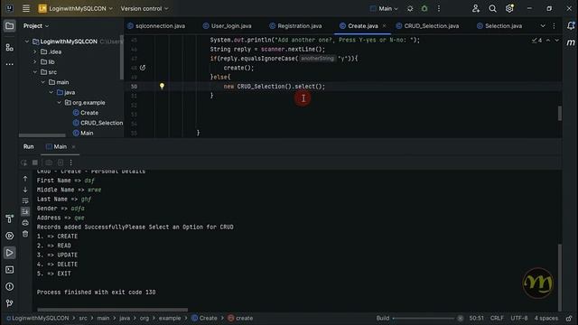Image resolution: width=578 pixels, height=325 pixels.
Task: Switch to Selection.java tab
Action: 499,26
